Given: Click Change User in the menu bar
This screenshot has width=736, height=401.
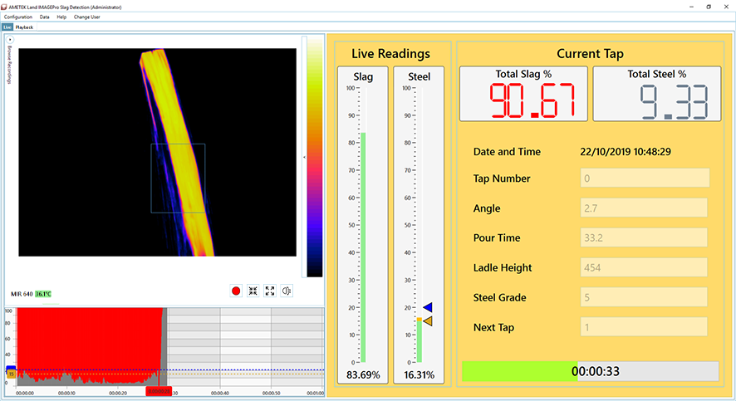Looking at the screenshot, I should pyautogui.click(x=87, y=17).
